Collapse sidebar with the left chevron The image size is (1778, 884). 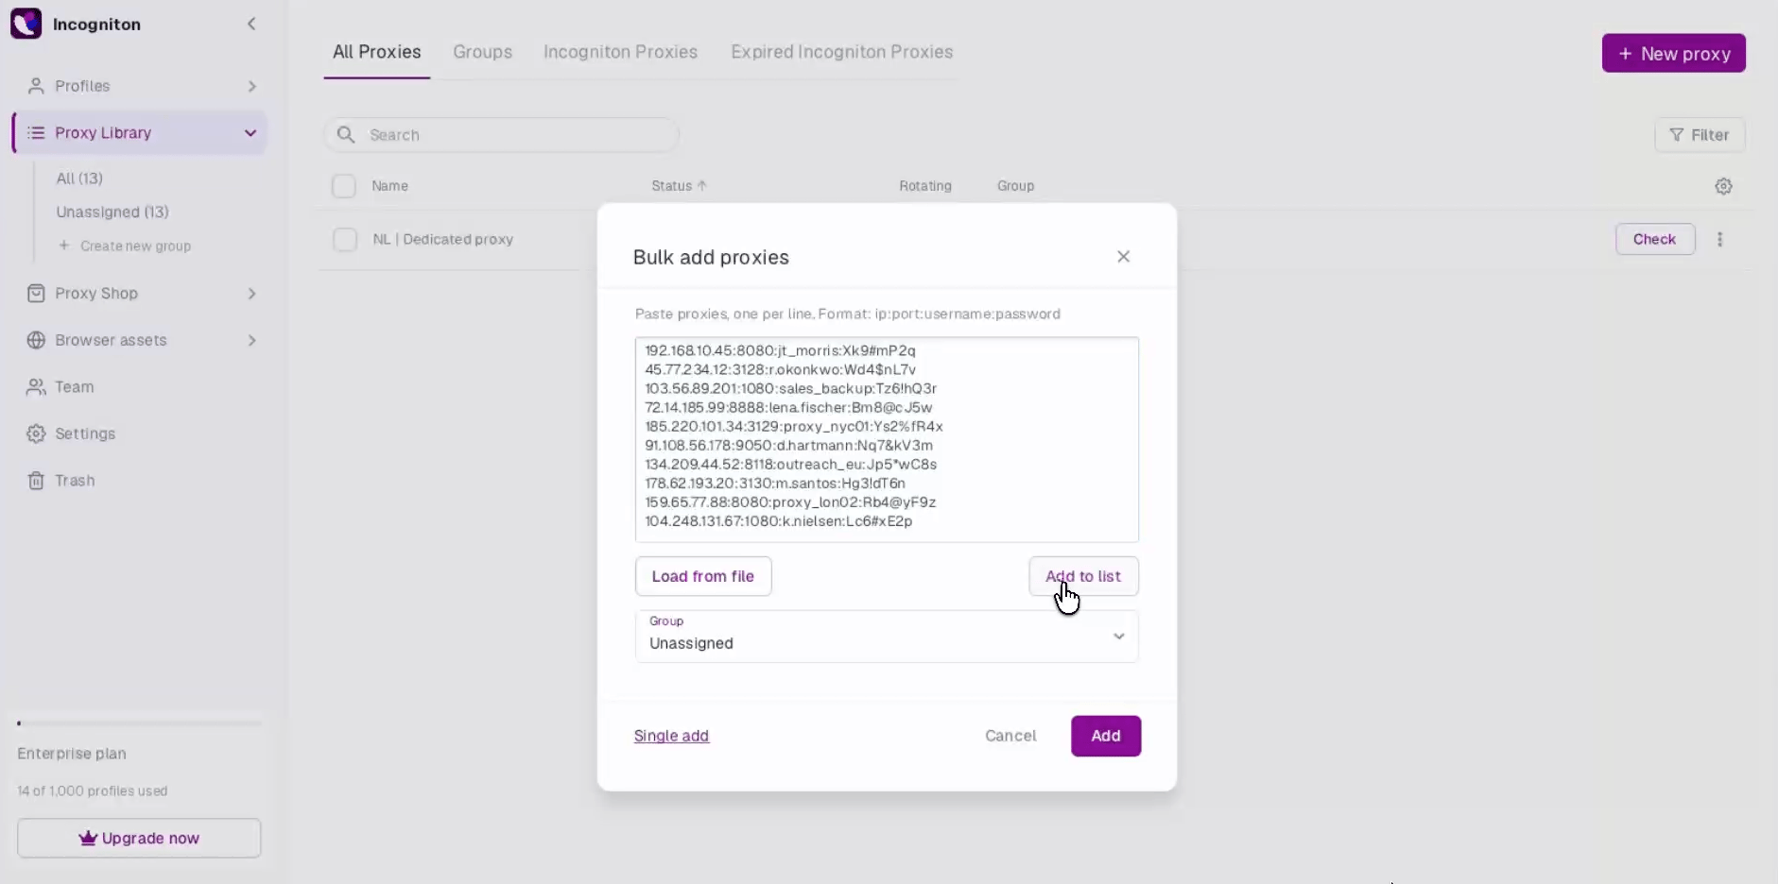pyautogui.click(x=251, y=24)
